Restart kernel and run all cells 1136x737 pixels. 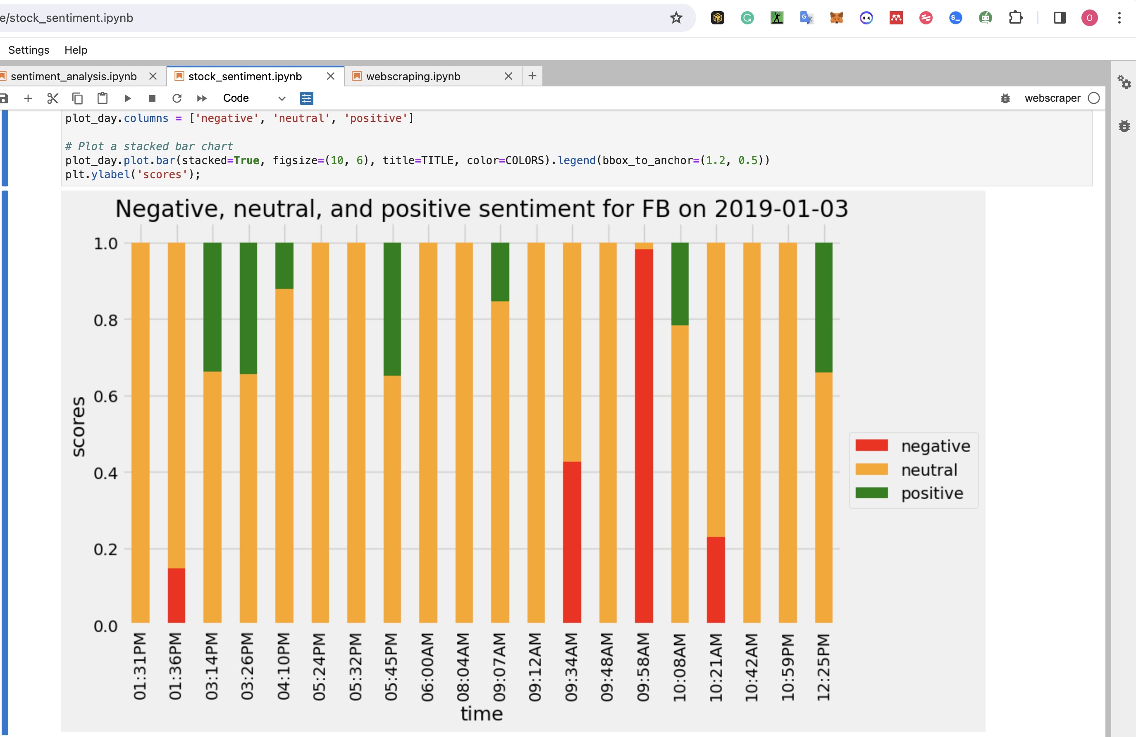point(202,98)
